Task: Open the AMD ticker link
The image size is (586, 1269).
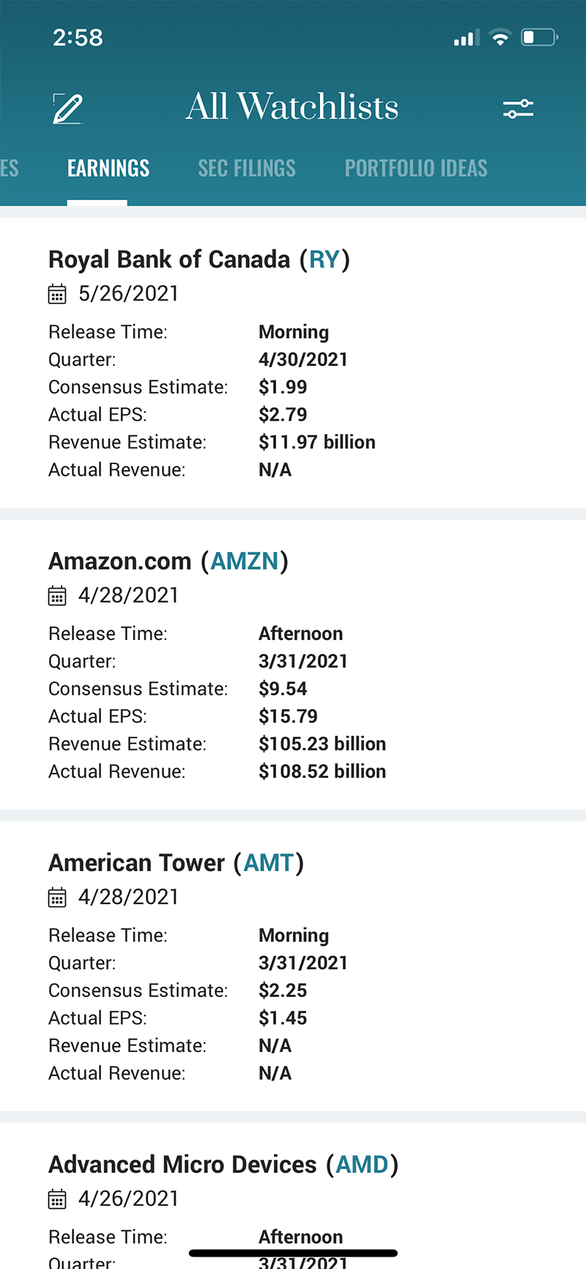Action: (x=362, y=1165)
